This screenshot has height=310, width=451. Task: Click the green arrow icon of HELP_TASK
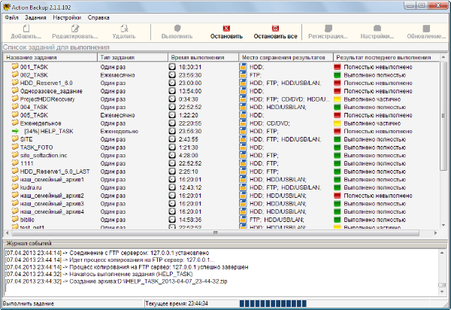click(x=15, y=131)
